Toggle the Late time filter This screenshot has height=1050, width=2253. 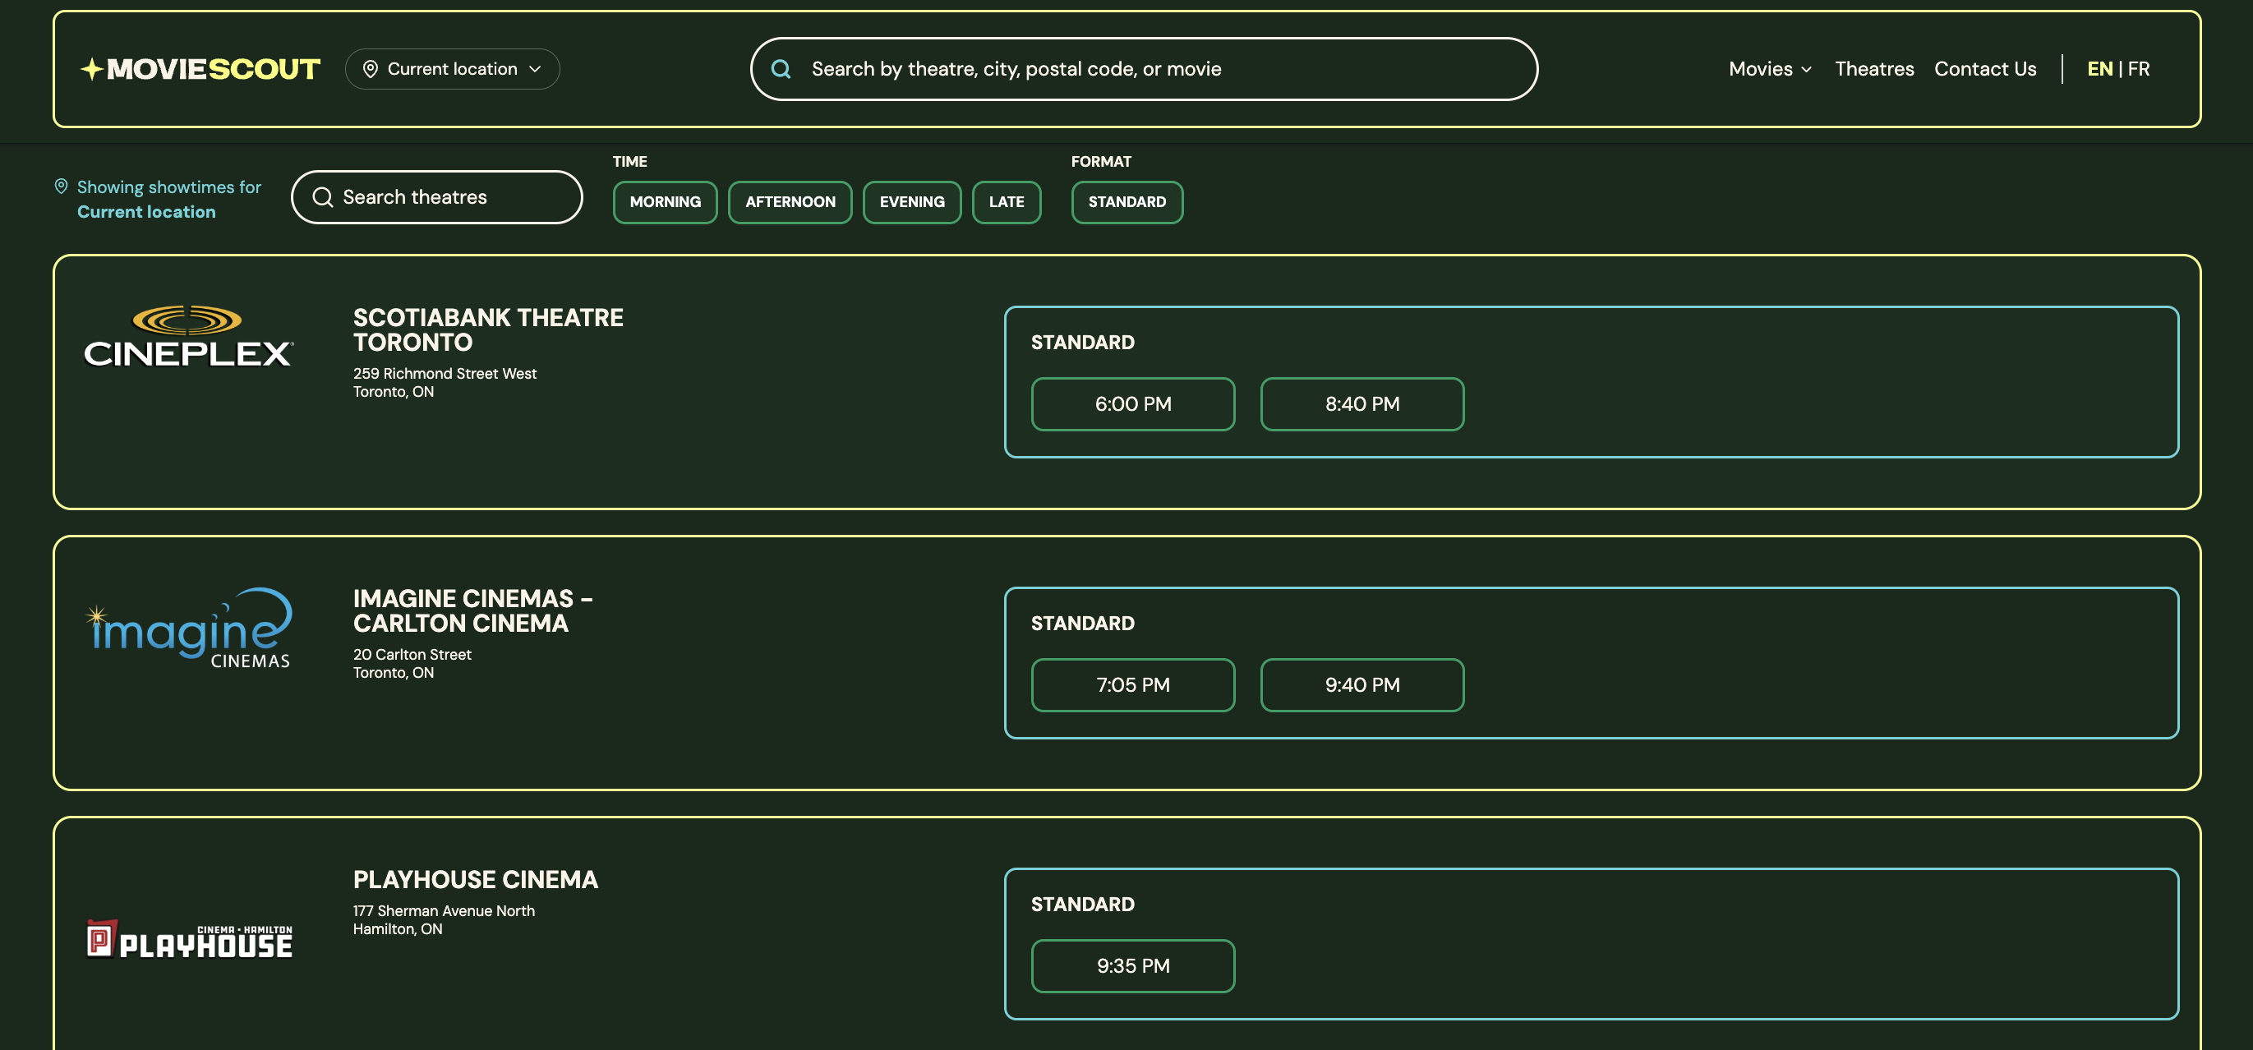coord(1006,202)
